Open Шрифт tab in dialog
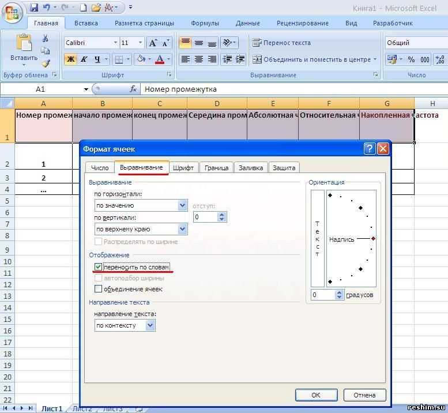 183,168
